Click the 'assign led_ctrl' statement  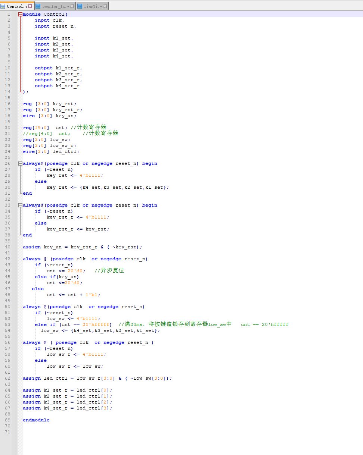(x=97, y=378)
